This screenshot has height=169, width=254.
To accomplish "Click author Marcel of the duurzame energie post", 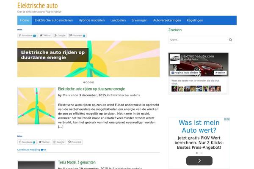I will coord(68,95).
